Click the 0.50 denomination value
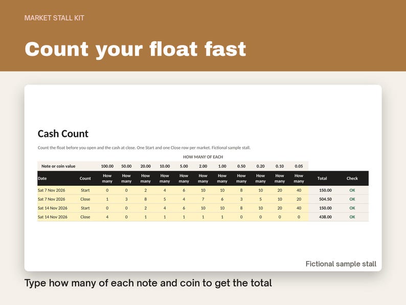The image size is (406, 305). pyautogui.click(x=241, y=166)
